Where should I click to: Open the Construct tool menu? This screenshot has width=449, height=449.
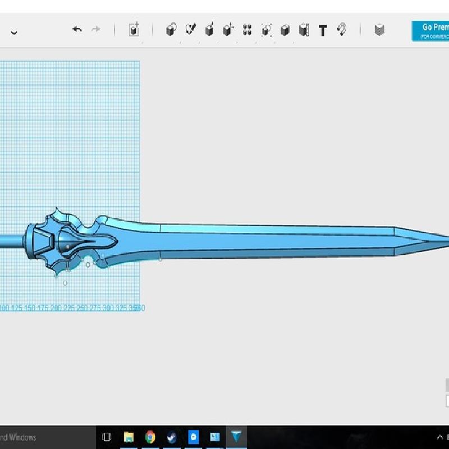pos(209,30)
